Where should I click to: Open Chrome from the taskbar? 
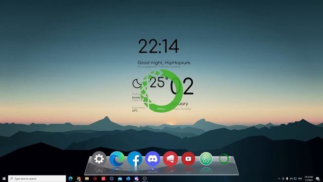[79, 178]
